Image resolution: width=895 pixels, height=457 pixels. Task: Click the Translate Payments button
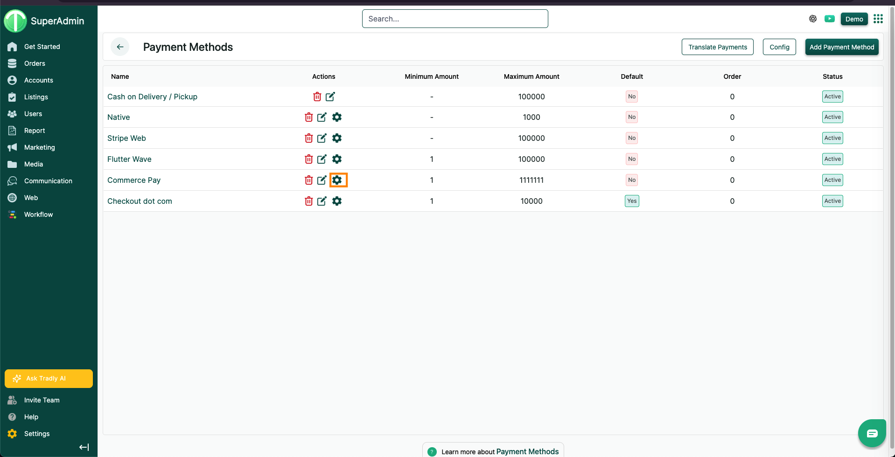717,47
